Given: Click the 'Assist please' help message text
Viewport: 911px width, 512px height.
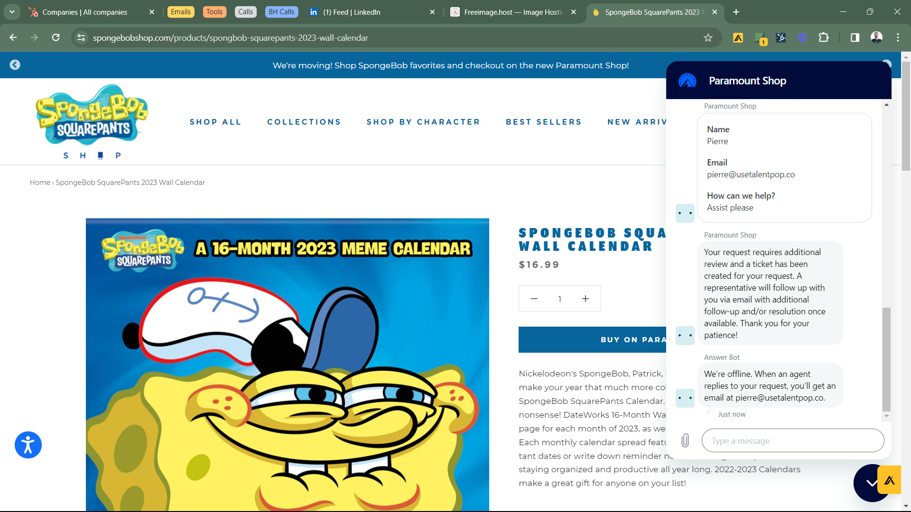Looking at the screenshot, I should (730, 208).
